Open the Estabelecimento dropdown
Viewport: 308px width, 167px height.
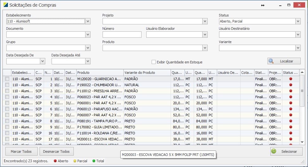point(88,21)
